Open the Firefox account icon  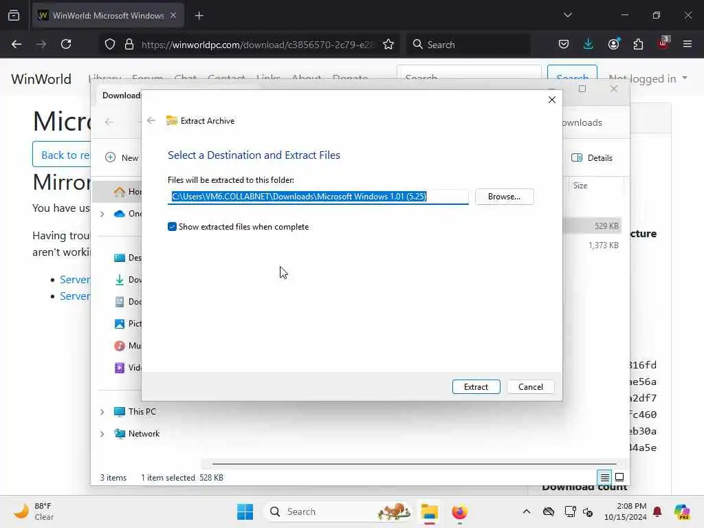point(613,44)
